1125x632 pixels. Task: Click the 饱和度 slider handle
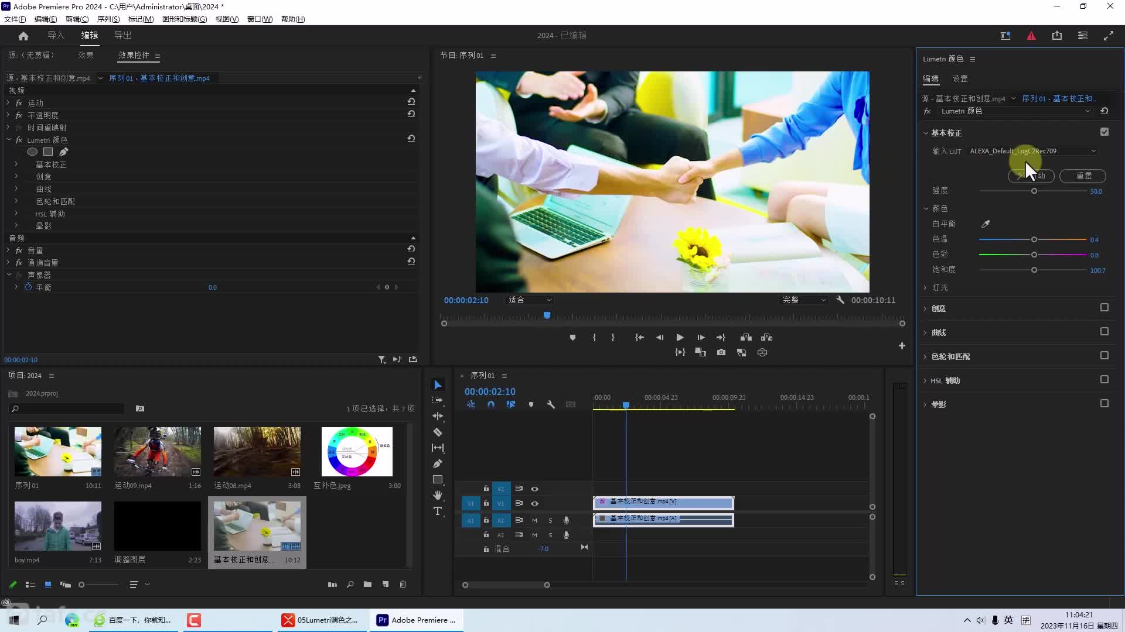pyautogui.click(x=1034, y=270)
